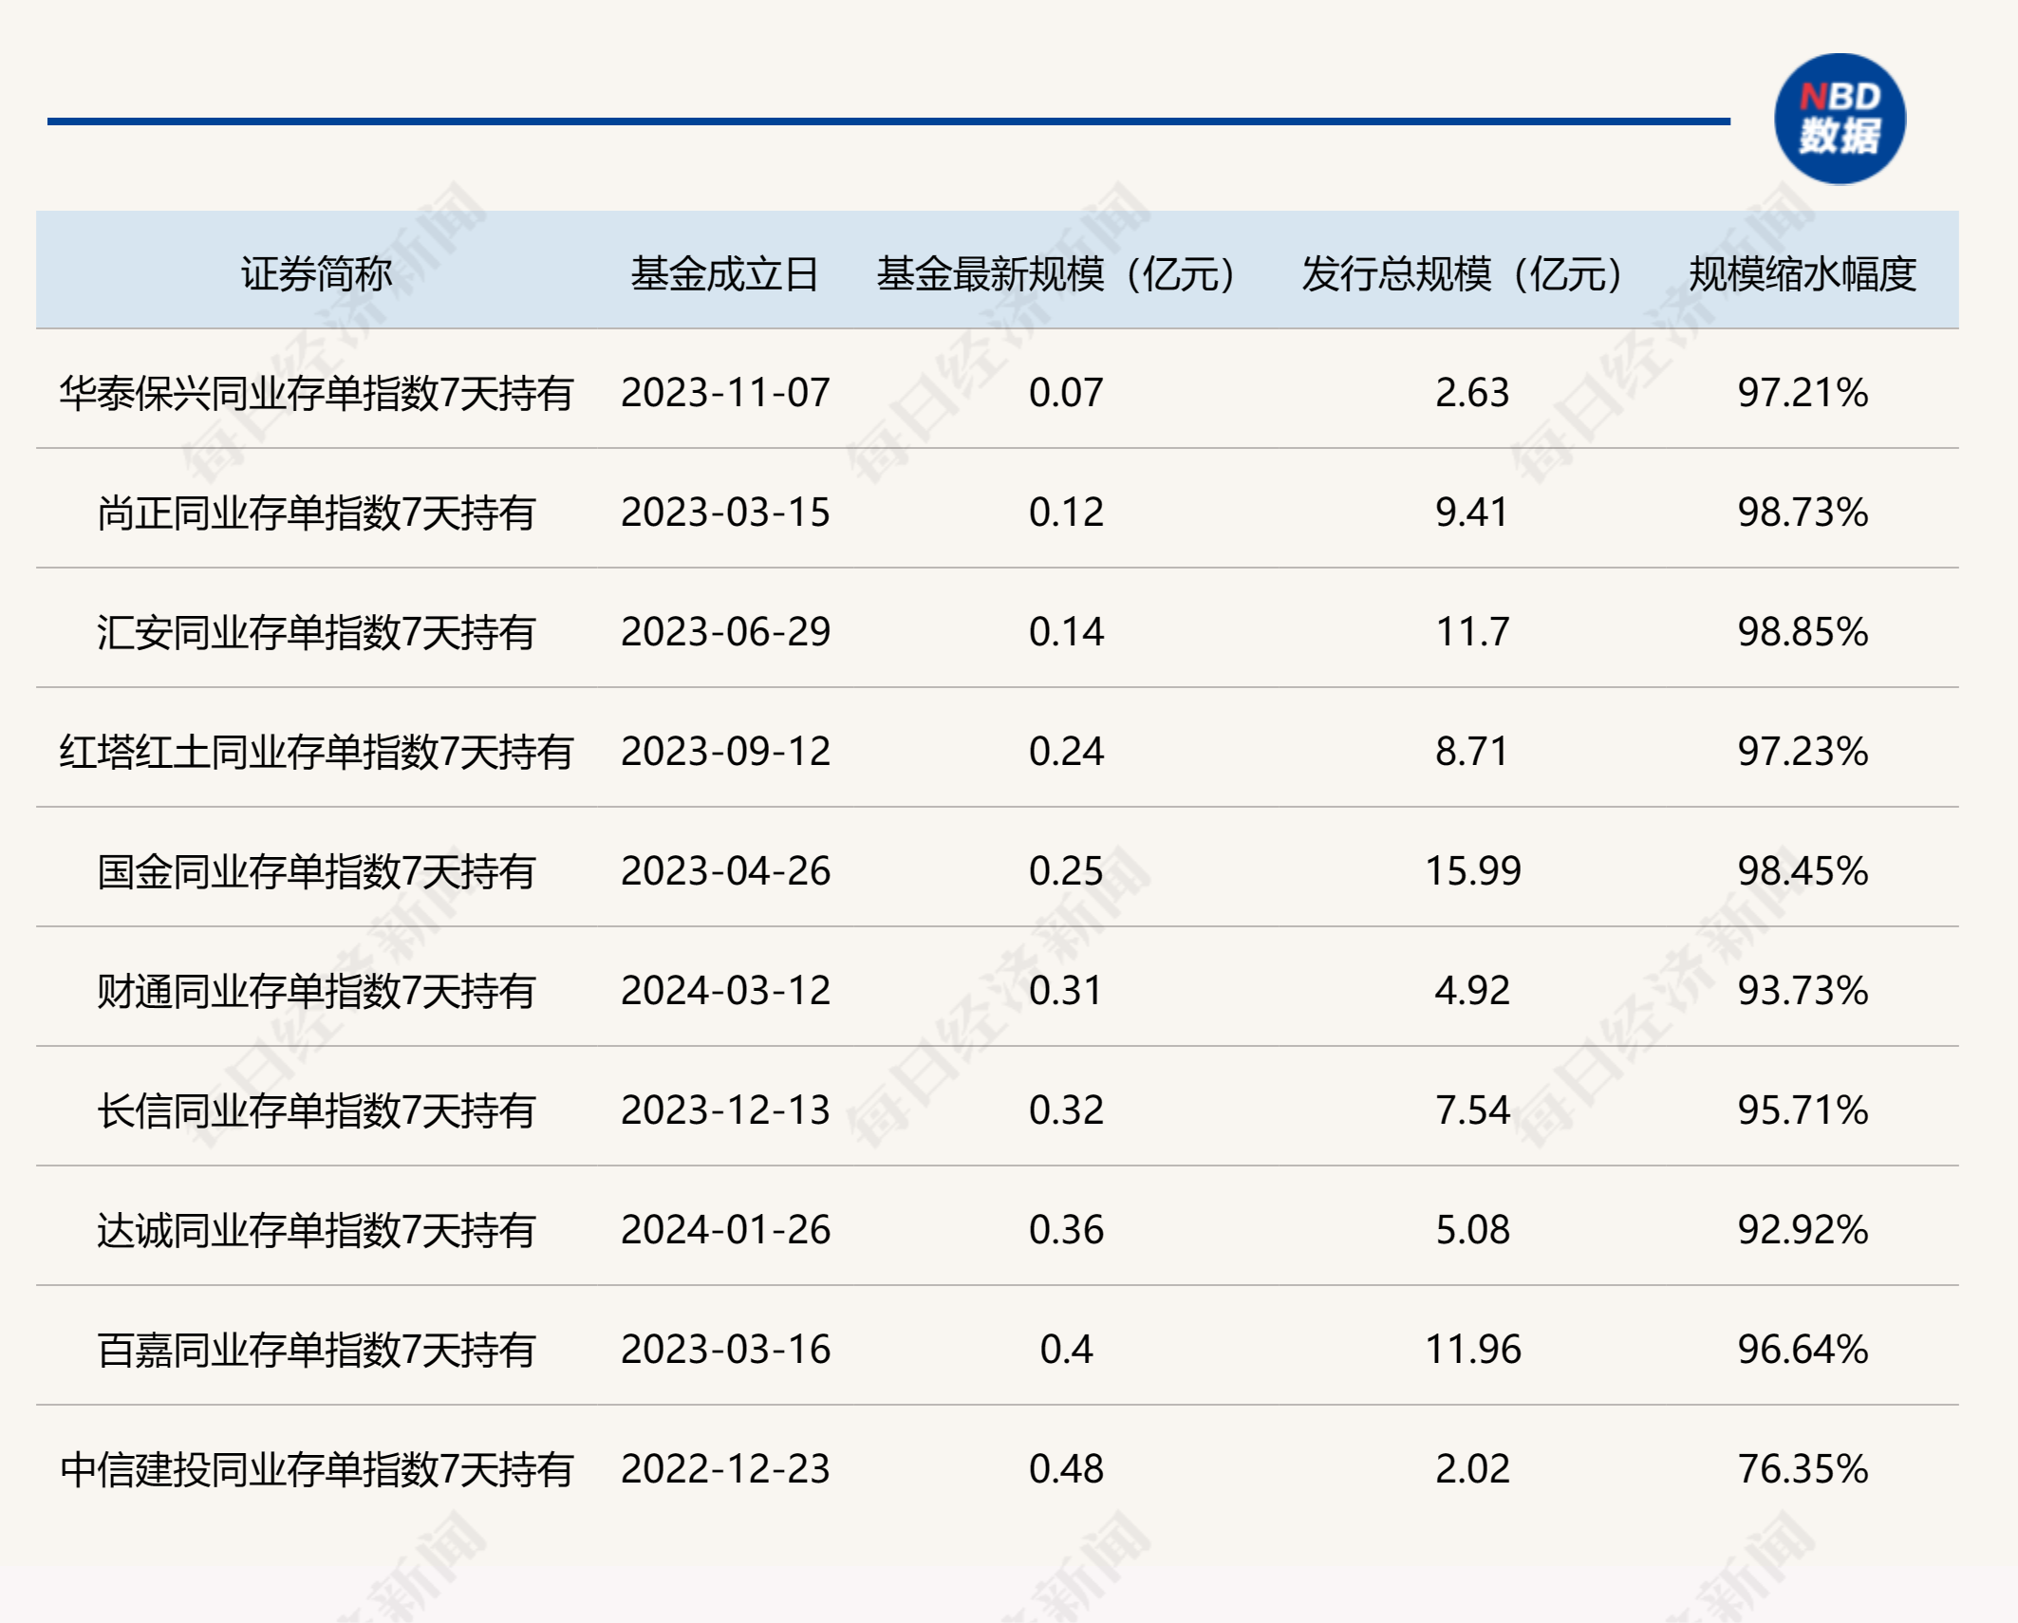
Task: Select 中信建投同业存单指数7天持有 fund name
Action: [x=316, y=1469]
